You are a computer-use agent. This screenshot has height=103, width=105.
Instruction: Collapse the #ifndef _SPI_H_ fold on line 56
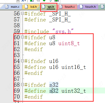click(x=22, y=13)
